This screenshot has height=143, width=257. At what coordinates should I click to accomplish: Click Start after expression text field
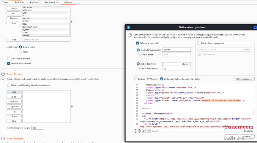176,50
